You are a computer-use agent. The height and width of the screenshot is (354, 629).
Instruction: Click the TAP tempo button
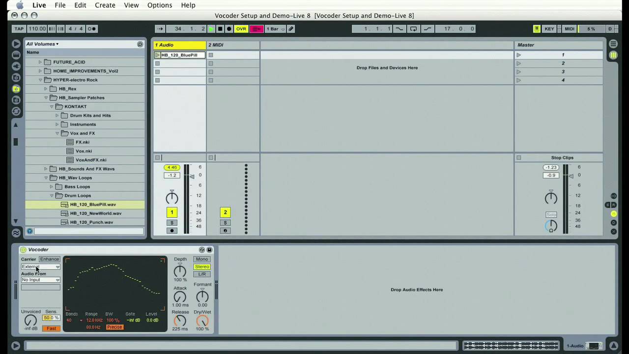coord(19,29)
